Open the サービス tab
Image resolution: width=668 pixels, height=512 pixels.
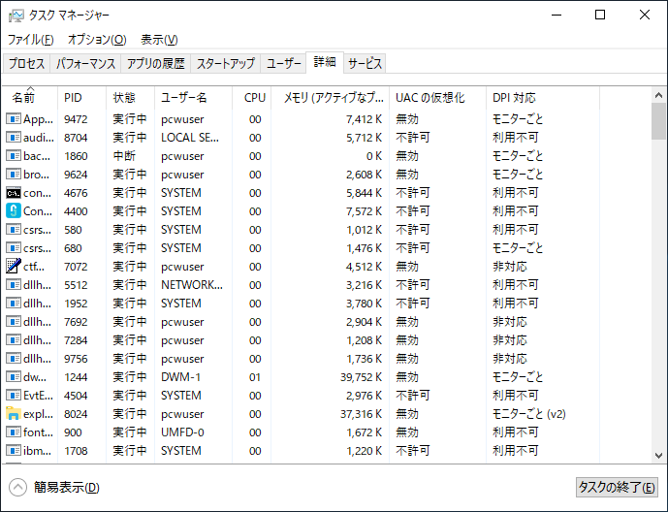pyautogui.click(x=365, y=64)
